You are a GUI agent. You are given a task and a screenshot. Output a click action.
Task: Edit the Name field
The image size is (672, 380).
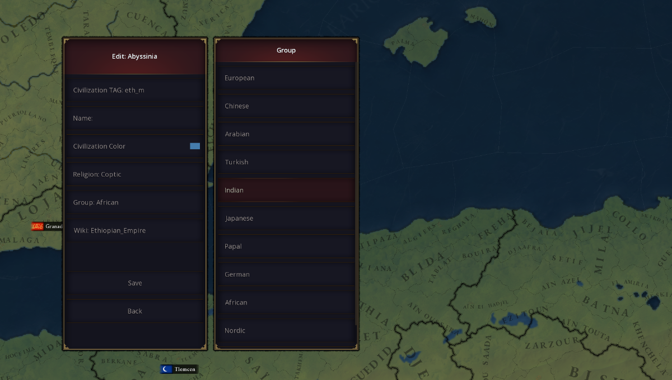coord(135,118)
